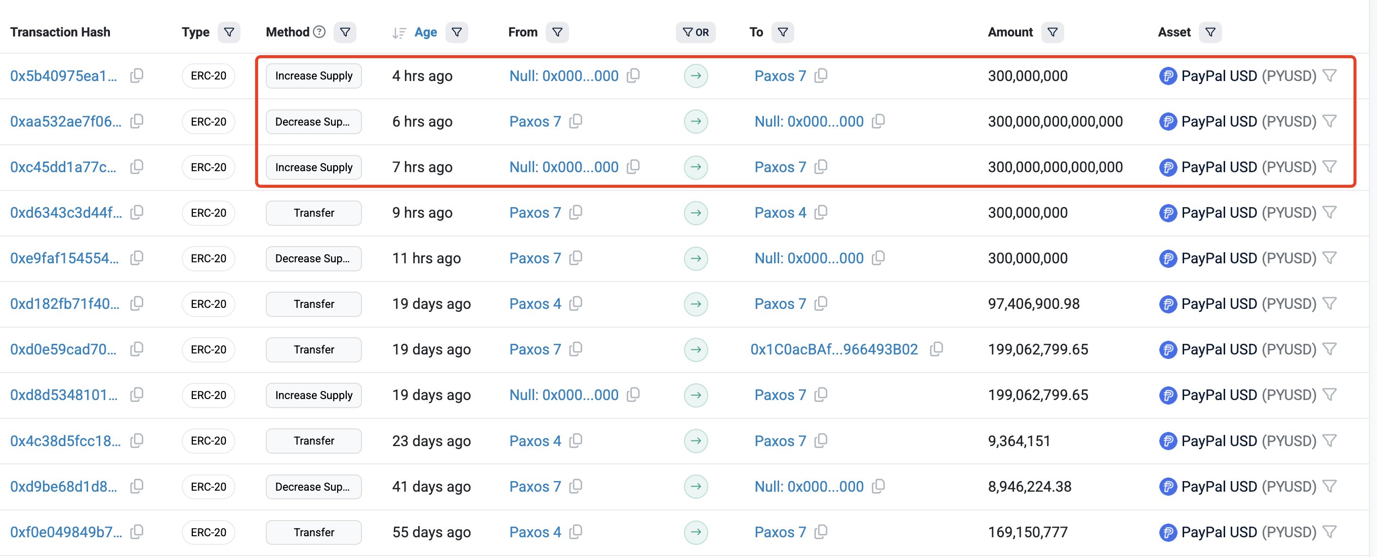This screenshot has height=557, width=1377.
Task: Copy transaction hash 0x5b40975ea1
Action: tap(137, 76)
